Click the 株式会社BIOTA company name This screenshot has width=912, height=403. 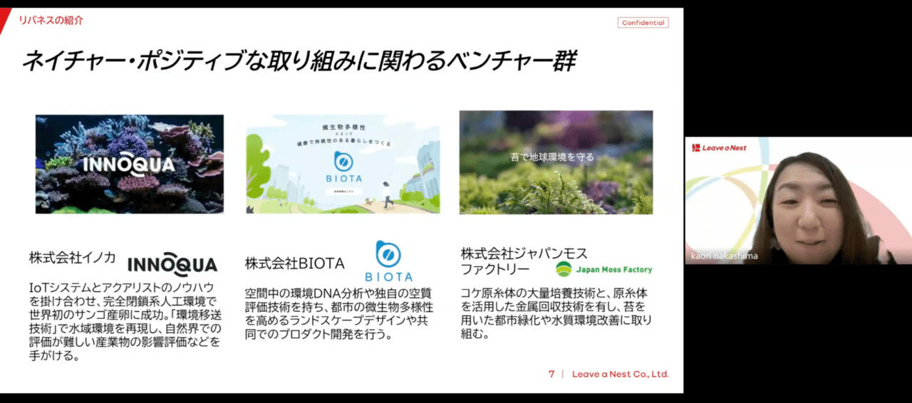click(294, 263)
